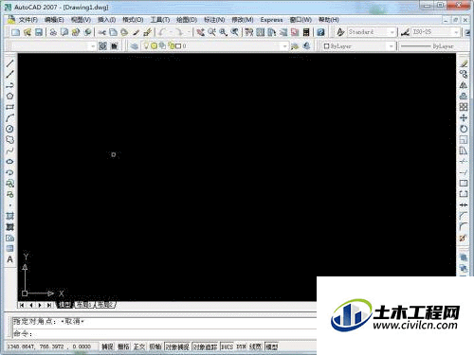Click the last-tab navigation arrow
The height and width of the screenshot is (355, 474).
tap(49, 305)
